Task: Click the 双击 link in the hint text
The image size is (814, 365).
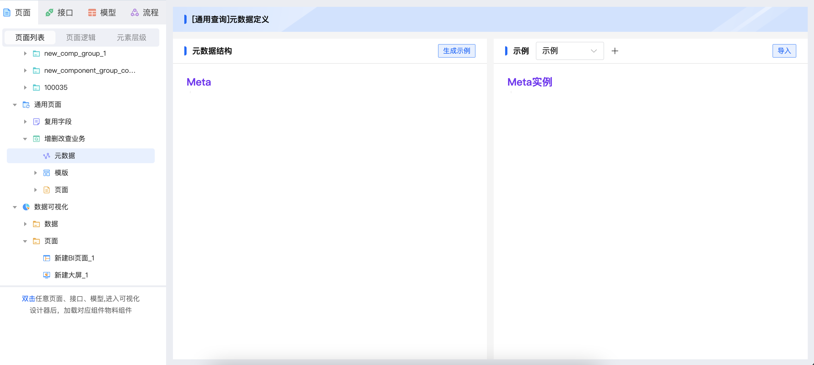Action: 28,299
